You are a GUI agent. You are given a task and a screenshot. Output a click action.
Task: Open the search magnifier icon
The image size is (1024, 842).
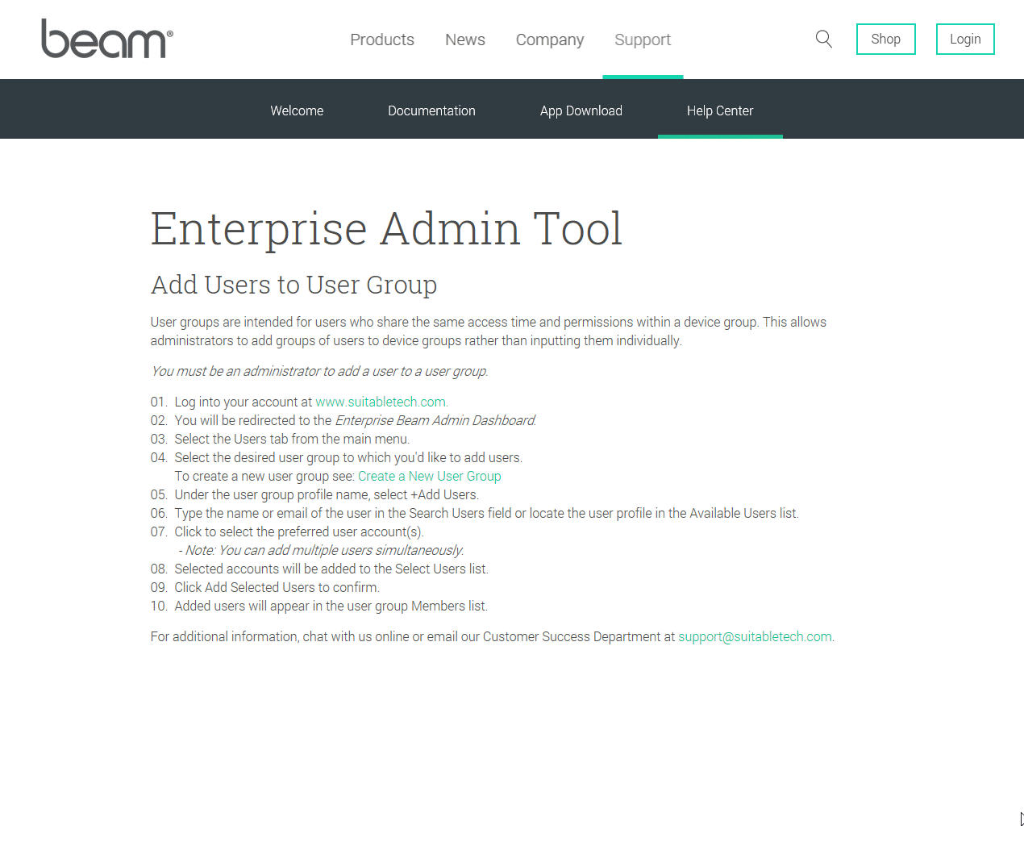coord(823,39)
